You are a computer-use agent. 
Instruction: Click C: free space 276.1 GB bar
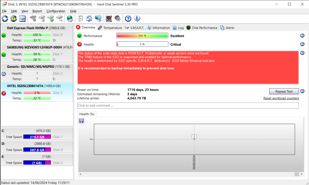tap(37, 137)
